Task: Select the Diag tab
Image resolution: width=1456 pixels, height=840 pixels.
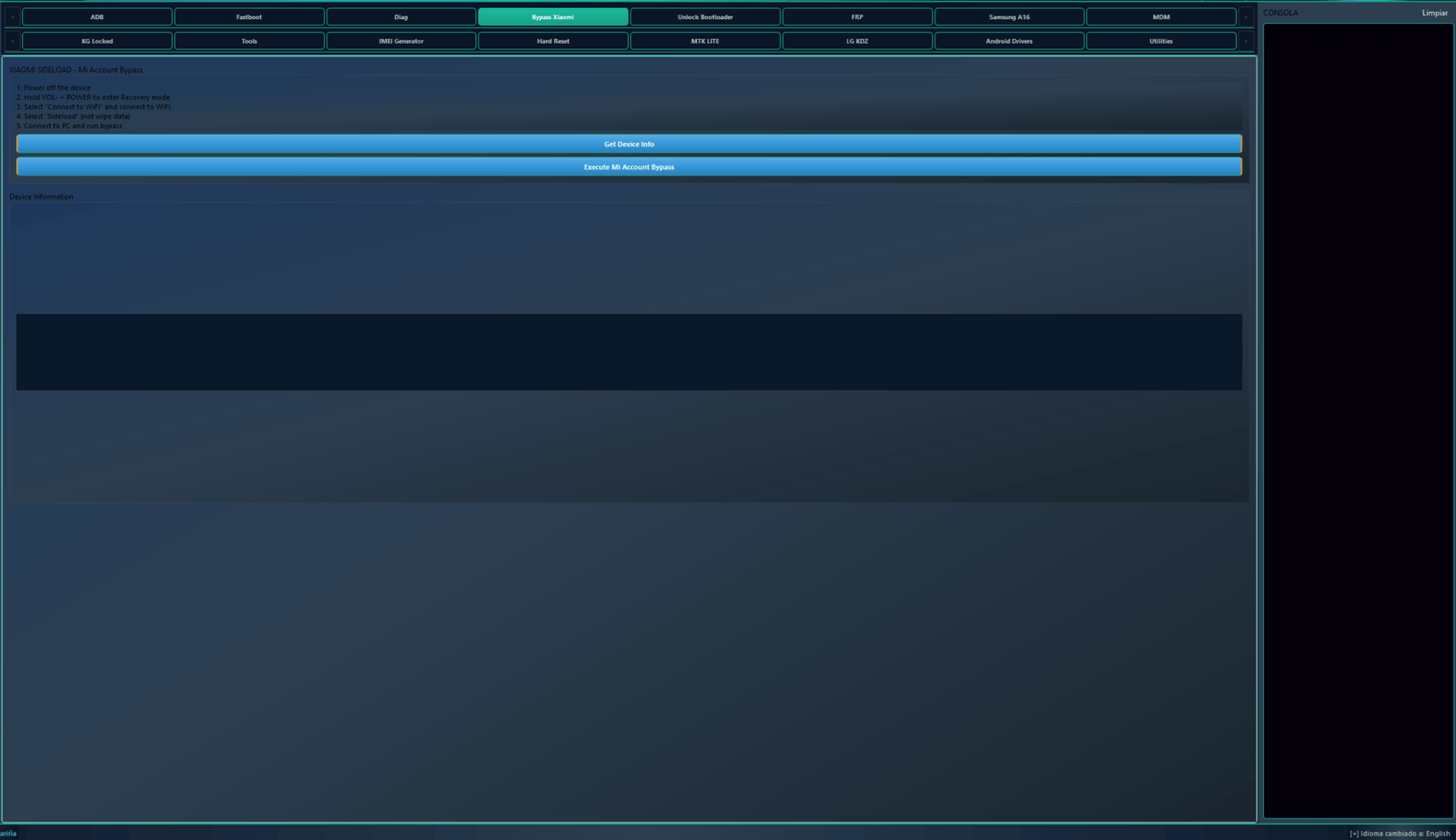Action: pos(400,17)
